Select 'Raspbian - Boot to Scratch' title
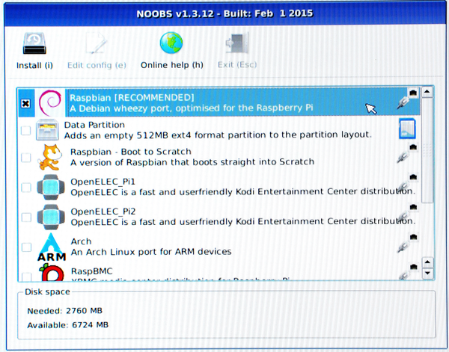This screenshot has width=449, height=352. coord(131,152)
